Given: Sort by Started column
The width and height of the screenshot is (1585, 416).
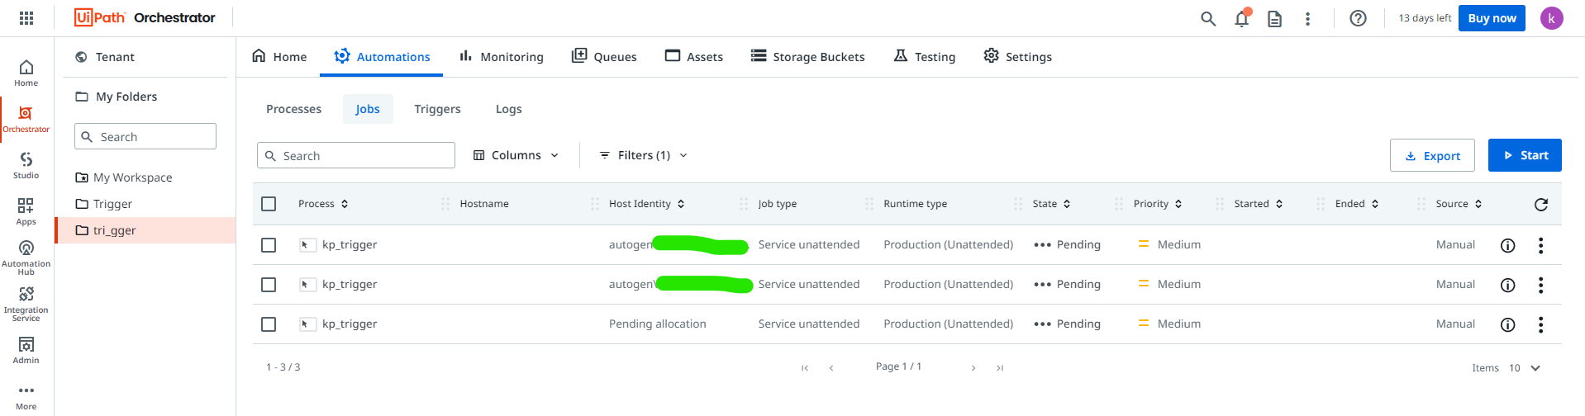Looking at the screenshot, I should coord(1259,204).
